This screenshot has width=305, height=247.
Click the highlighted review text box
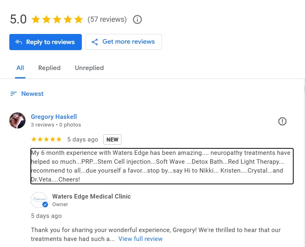[162, 166]
